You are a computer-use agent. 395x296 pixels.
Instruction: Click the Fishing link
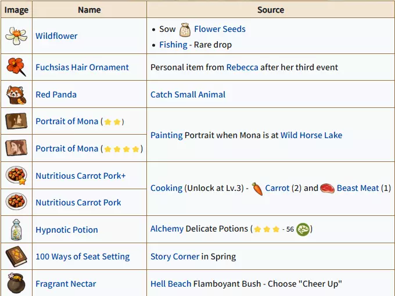point(173,45)
